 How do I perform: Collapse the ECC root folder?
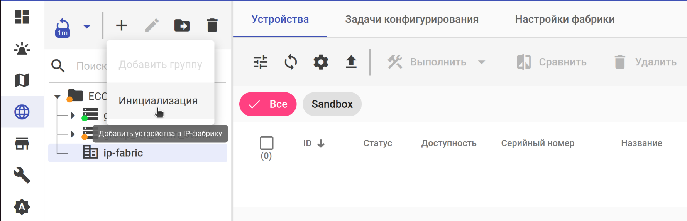(58, 96)
